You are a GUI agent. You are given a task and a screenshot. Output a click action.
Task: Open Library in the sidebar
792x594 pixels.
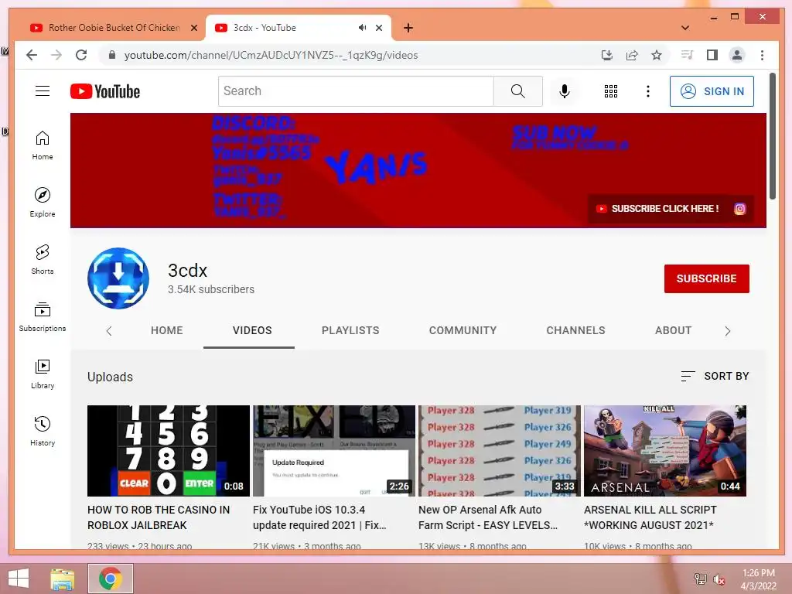(x=43, y=374)
